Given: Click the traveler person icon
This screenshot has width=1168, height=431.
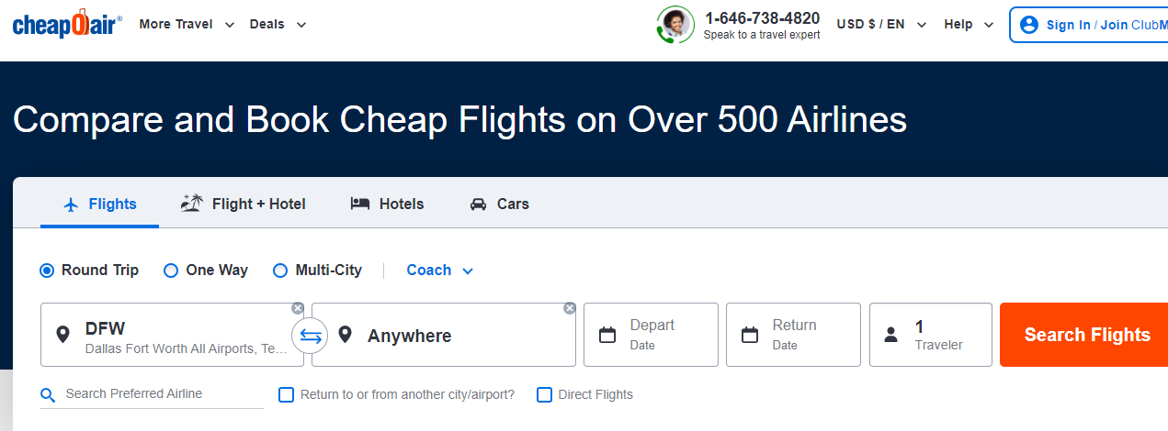Looking at the screenshot, I should [890, 335].
